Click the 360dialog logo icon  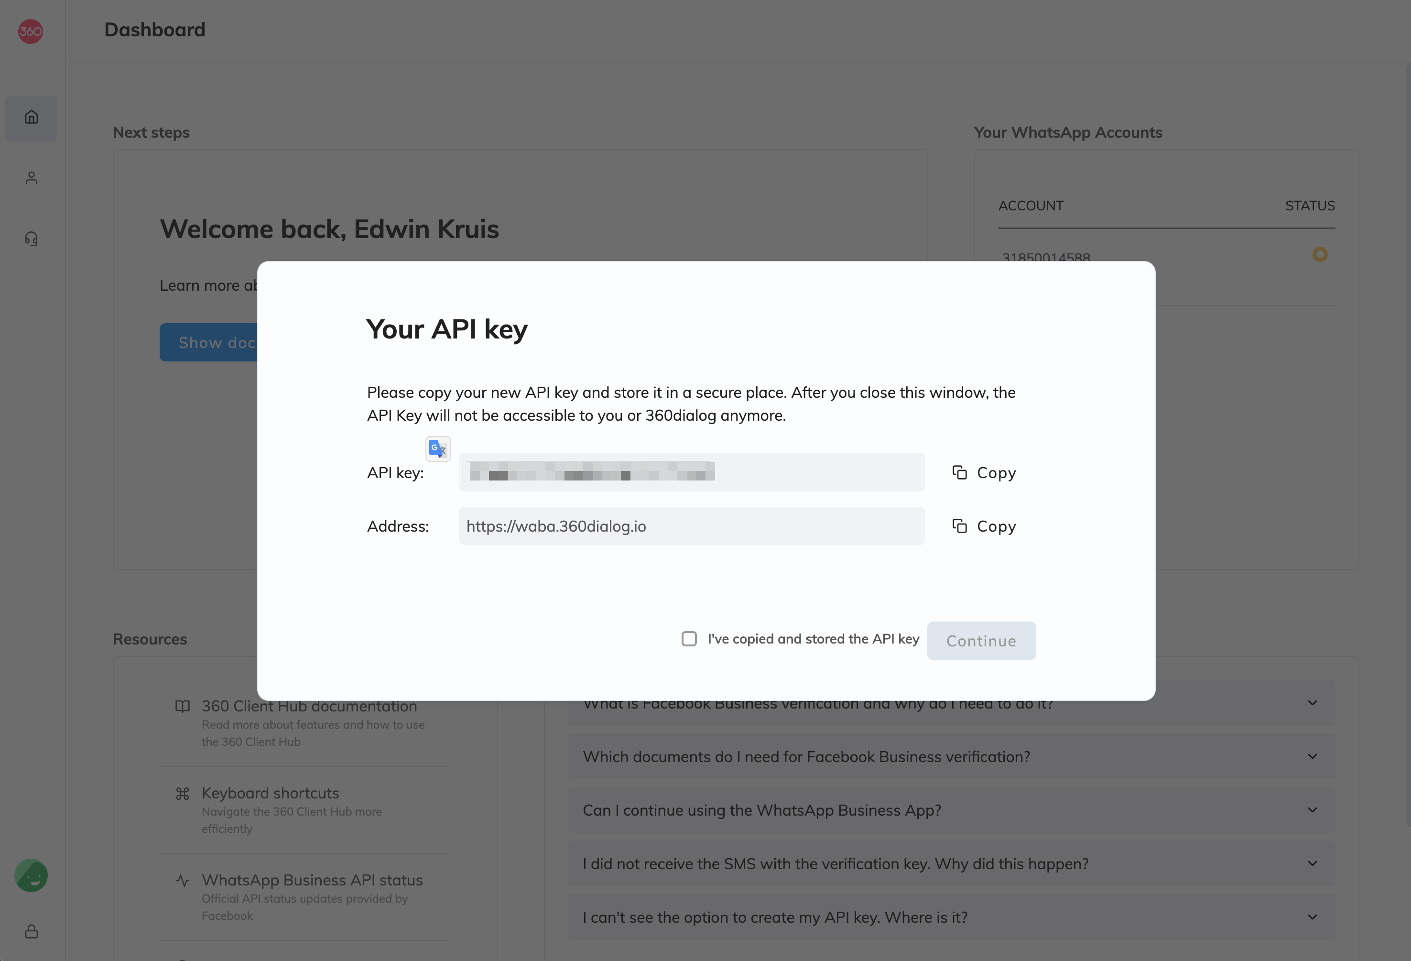pos(31,31)
